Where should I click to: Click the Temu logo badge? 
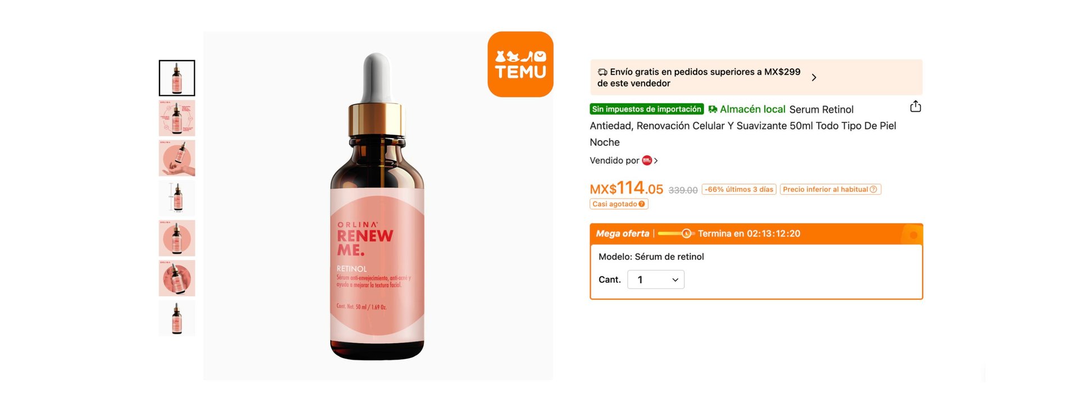pos(520,64)
